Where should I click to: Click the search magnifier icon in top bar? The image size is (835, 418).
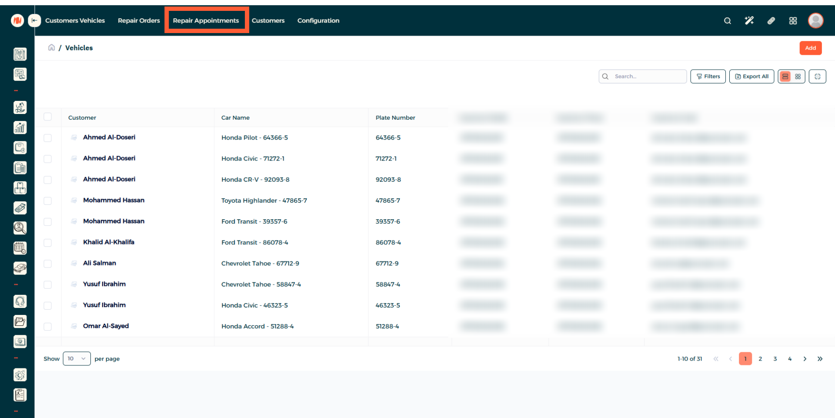(727, 21)
